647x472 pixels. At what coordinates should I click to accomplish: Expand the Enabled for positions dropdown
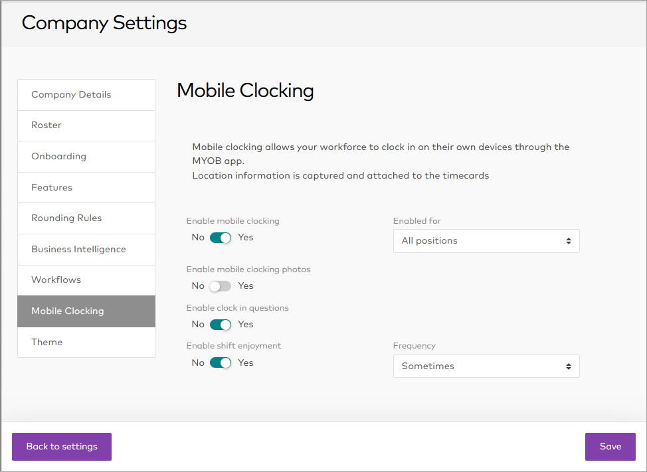(x=486, y=241)
